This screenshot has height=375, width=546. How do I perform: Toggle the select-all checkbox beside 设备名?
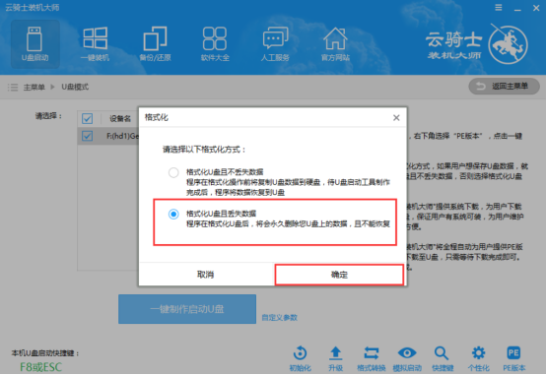coord(87,119)
